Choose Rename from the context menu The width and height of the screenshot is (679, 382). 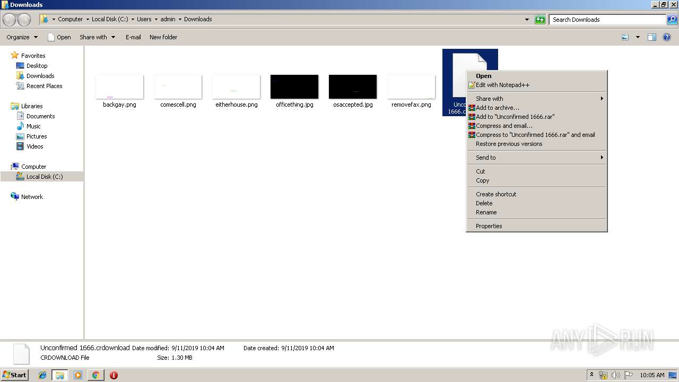tap(536, 212)
